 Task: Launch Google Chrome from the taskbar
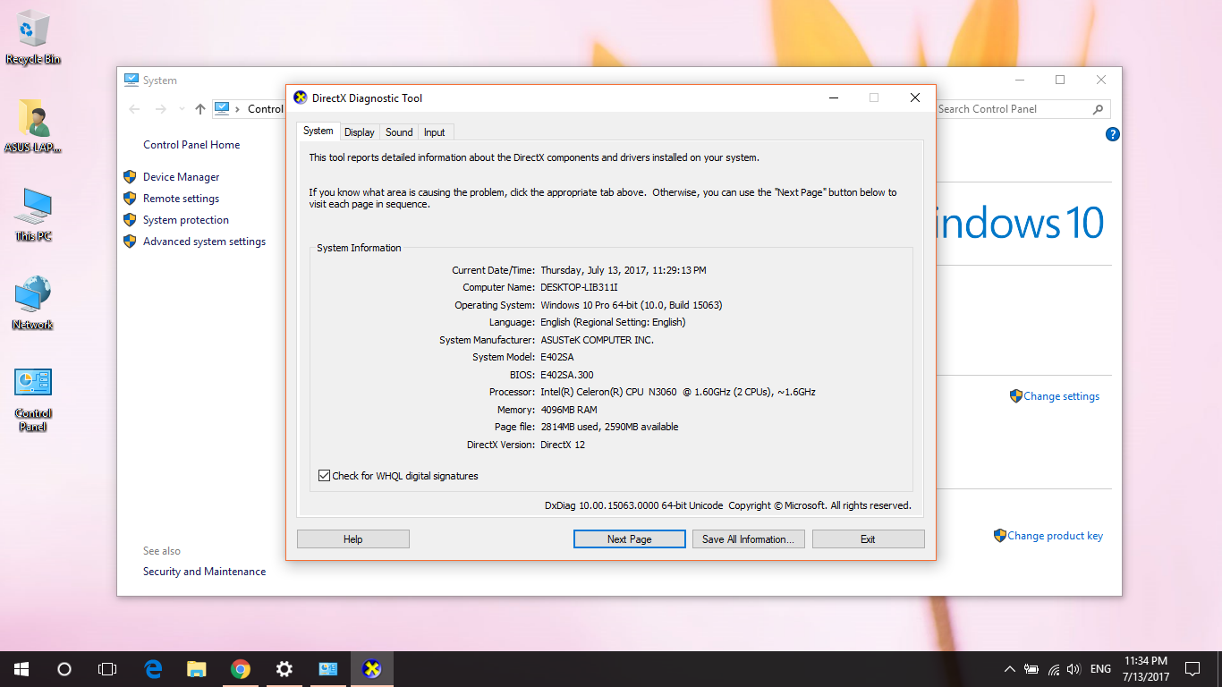coord(240,669)
